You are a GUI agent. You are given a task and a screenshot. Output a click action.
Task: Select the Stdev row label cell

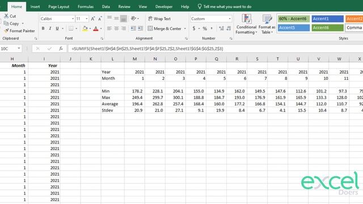tap(112, 110)
